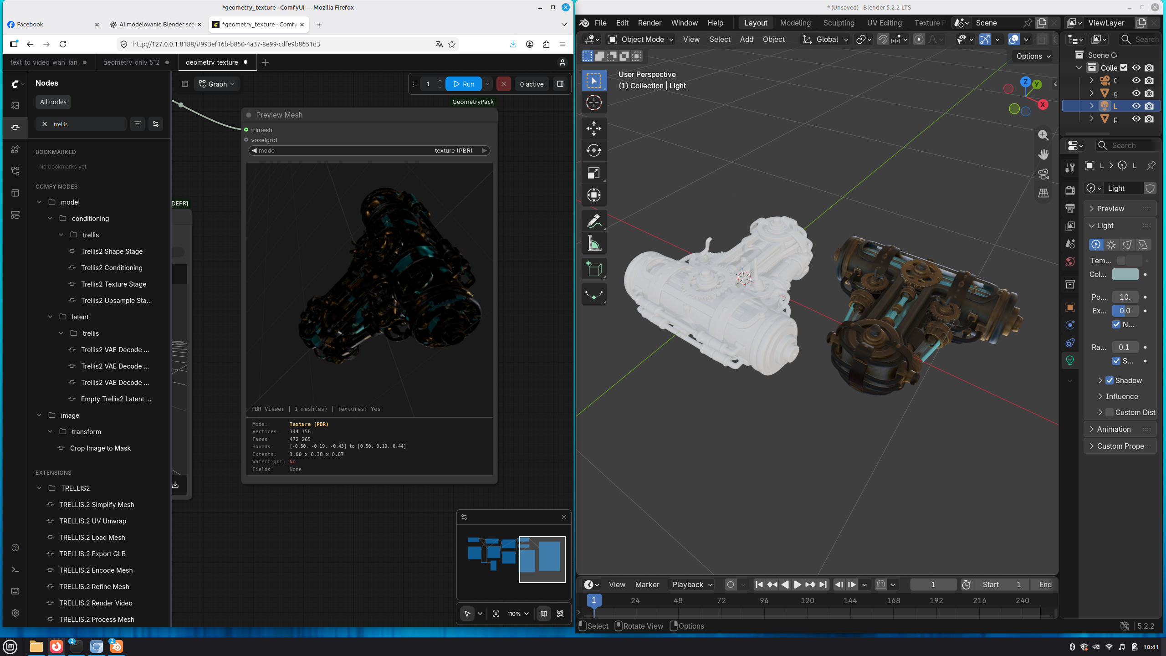Click the viewport zoom magnifier icon

(1043, 135)
